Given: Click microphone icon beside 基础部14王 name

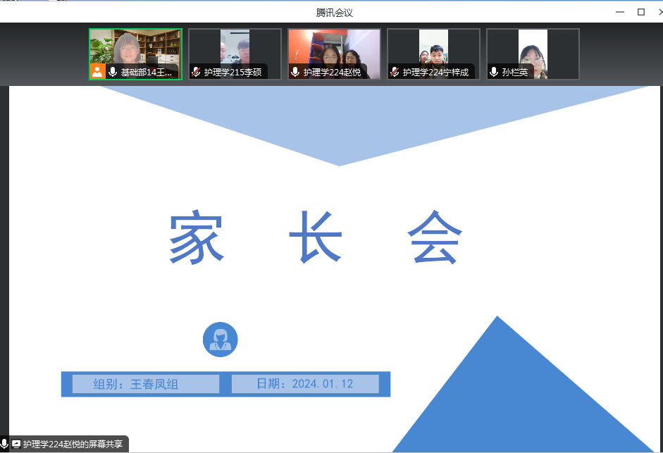Looking at the screenshot, I should tap(113, 72).
